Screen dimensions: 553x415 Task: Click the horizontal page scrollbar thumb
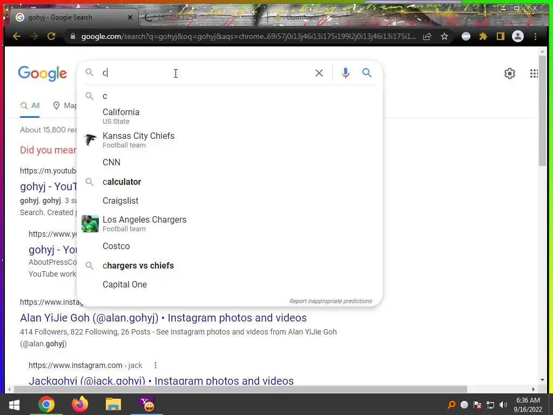(240, 389)
